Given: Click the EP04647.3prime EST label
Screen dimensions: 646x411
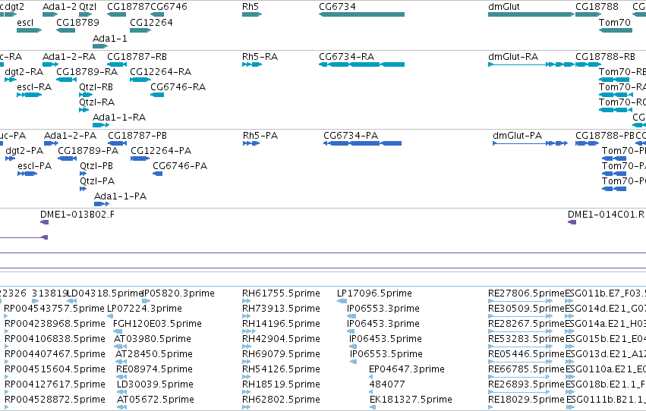Looking at the screenshot, I should point(407,369).
